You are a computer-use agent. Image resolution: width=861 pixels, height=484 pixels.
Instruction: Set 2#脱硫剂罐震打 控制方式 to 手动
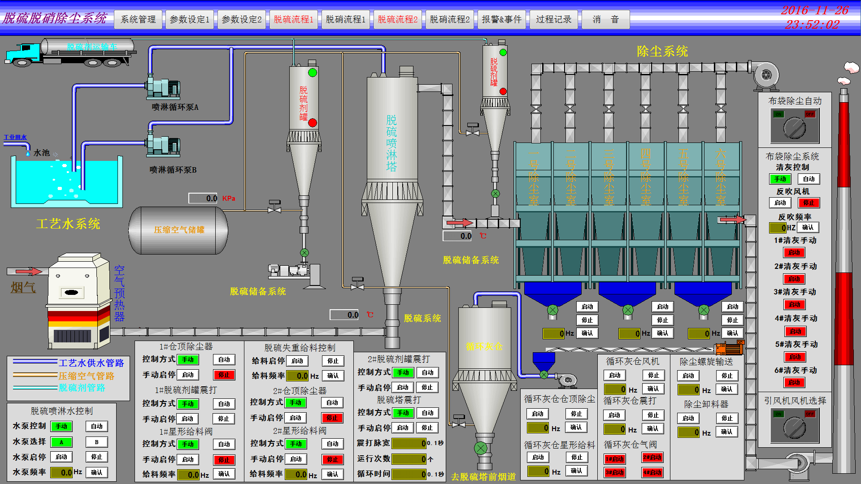403,372
